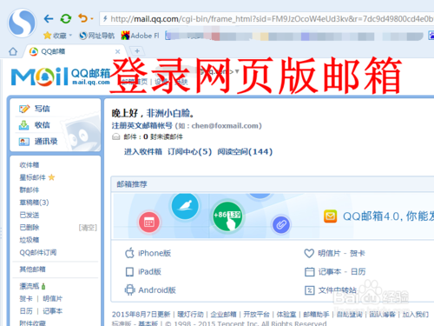Image resolution: width=434 pixels, height=326 pixels.
Task: Click the 企业邮箱 footer link
Action: pyautogui.click(x=223, y=315)
